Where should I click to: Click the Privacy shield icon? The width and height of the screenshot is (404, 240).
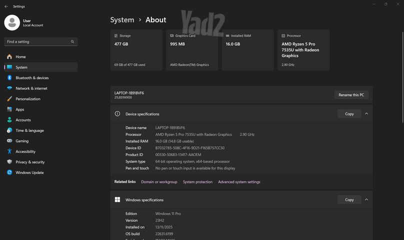click(9, 162)
